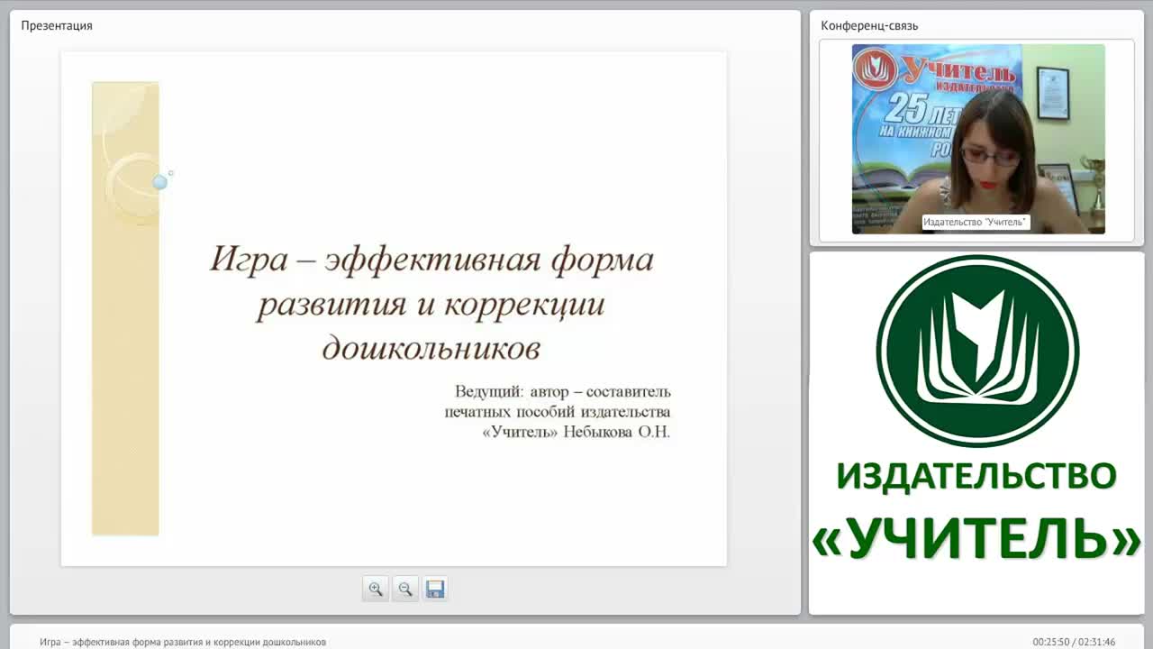Image resolution: width=1153 pixels, height=649 pixels.
Task: Zoom in on the presentation slide
Action: point(376,589)
